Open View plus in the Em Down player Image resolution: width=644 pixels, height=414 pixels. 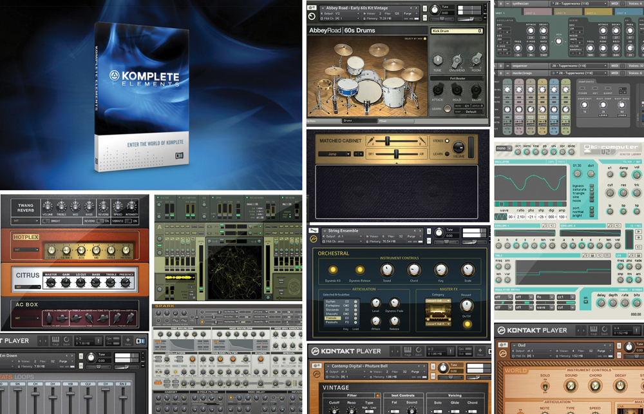[x=128, y=340]
